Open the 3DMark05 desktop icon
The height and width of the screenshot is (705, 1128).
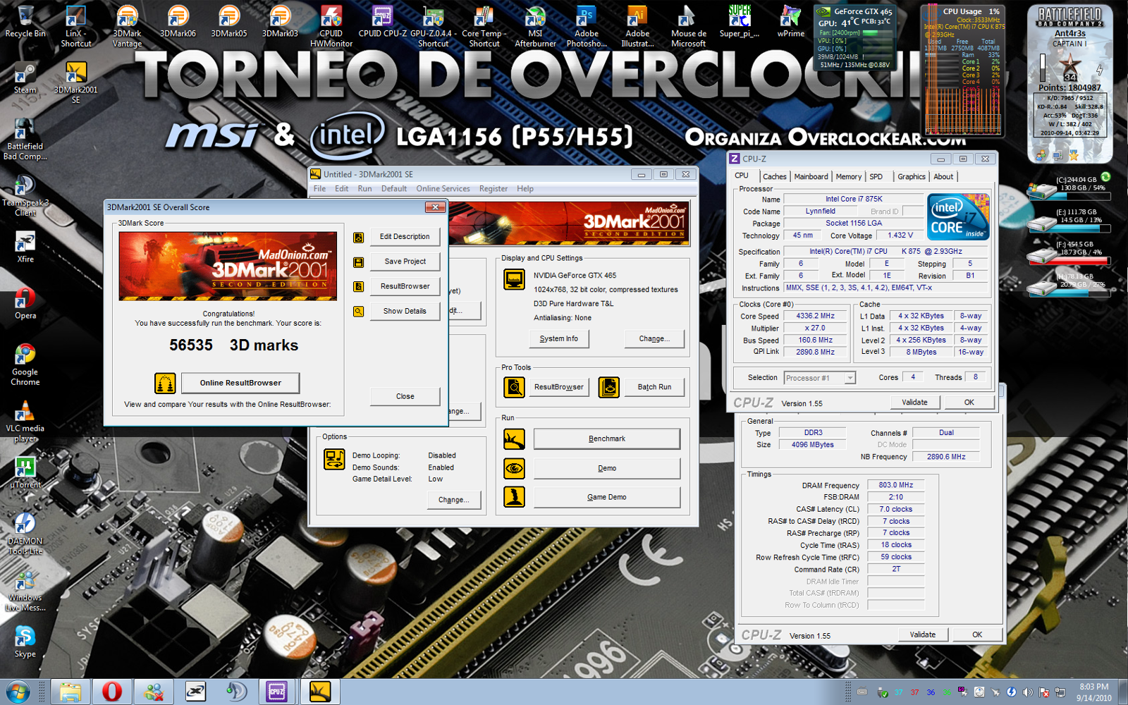[x=229, y=21]
